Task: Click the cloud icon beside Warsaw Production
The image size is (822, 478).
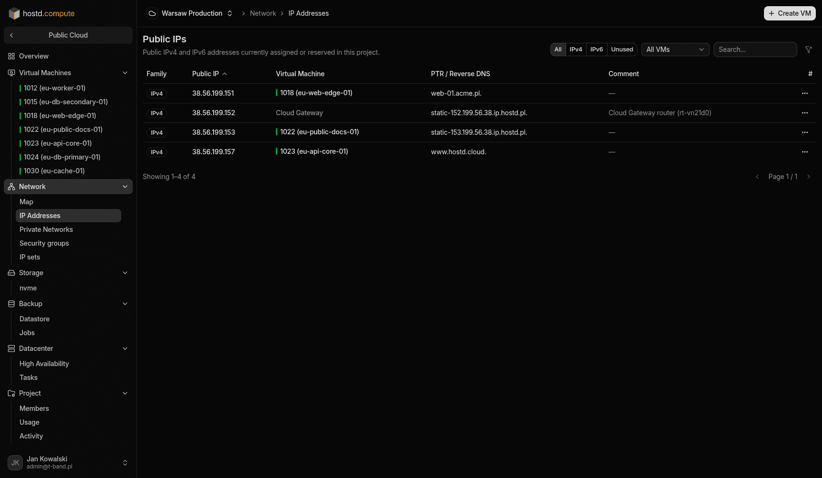Action: 152,13
